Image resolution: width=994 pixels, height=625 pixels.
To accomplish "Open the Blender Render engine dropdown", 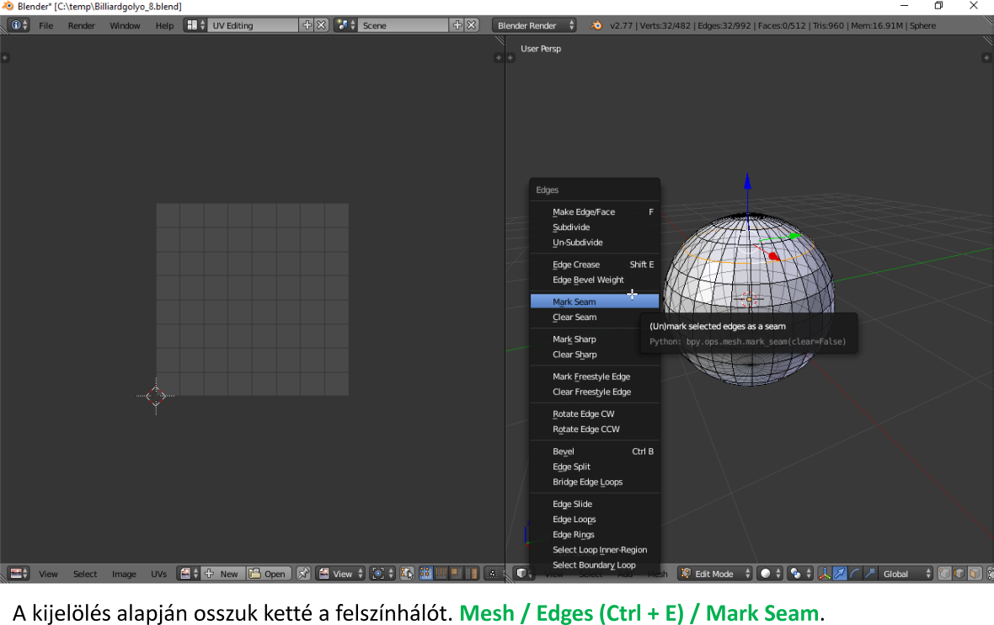I will pyautogui.click(x=535, y=25).
